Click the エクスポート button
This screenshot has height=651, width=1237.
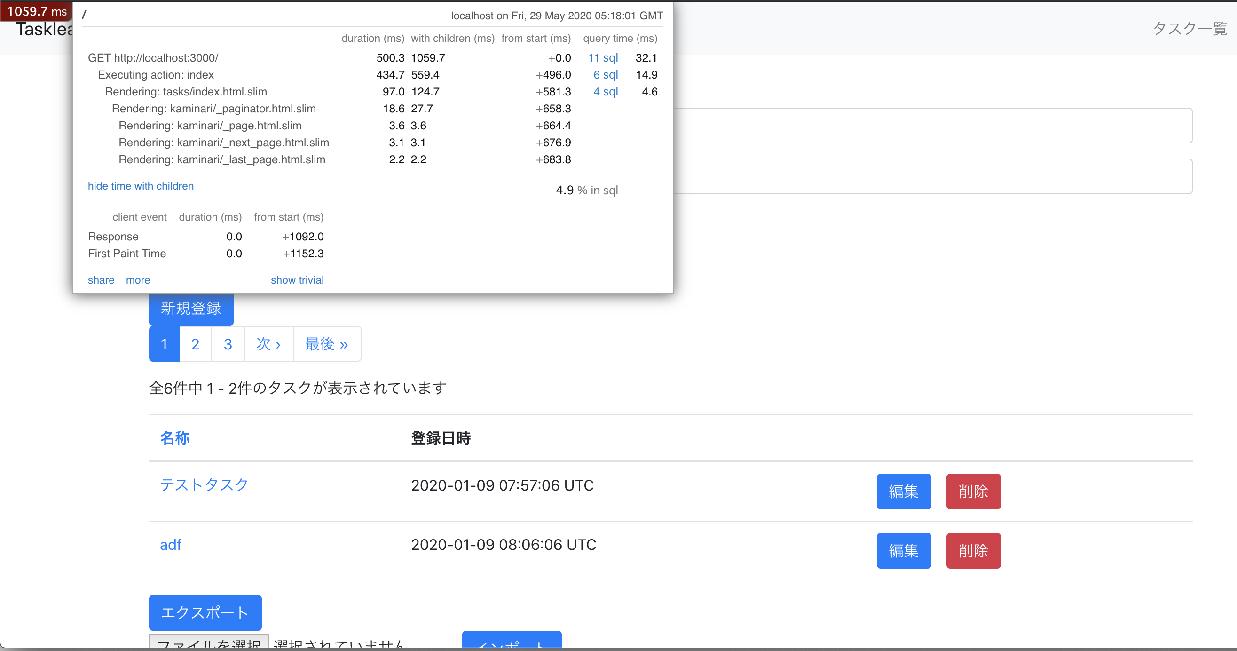(x=205, y=612)
